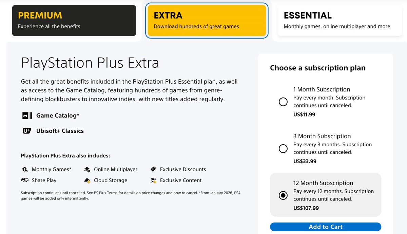Select the 3 Month Subscription radio button
The width and height of the screenshot is (407, 234).
(283, 149)
